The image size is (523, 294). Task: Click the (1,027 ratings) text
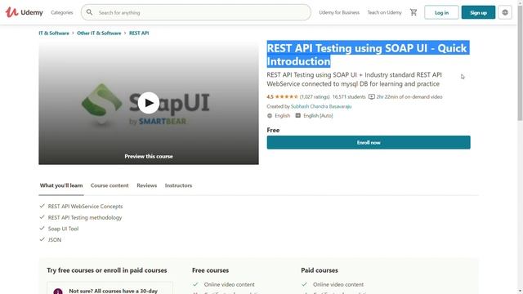[315, 96]
